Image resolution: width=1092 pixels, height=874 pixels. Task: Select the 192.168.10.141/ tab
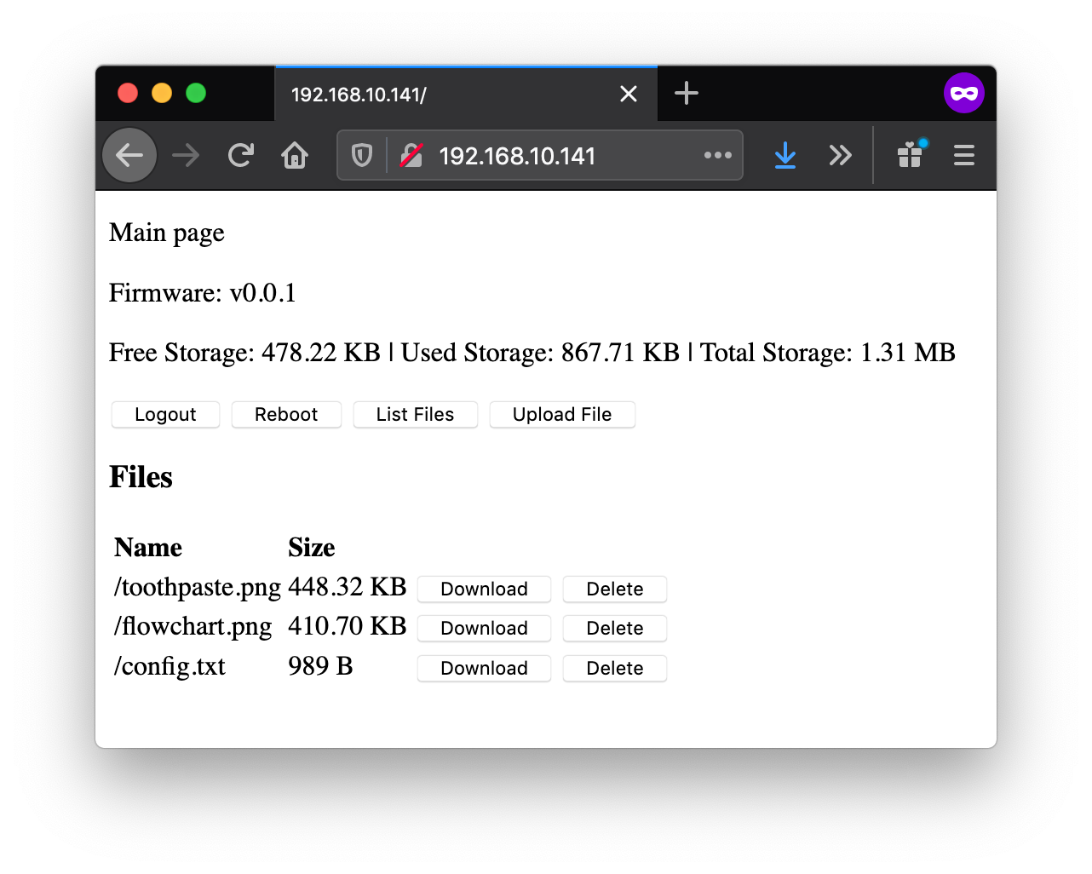(466, 94)
